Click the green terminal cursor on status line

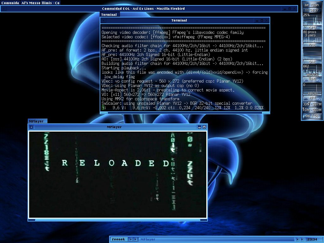coord(103,108)
